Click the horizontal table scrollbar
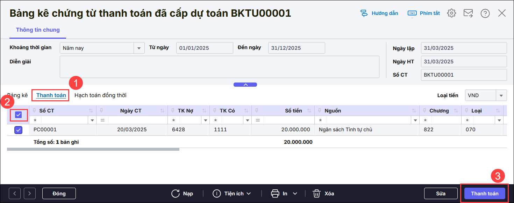Image resolution: width=514 pixels, height=203 pixels. [93, 149]
